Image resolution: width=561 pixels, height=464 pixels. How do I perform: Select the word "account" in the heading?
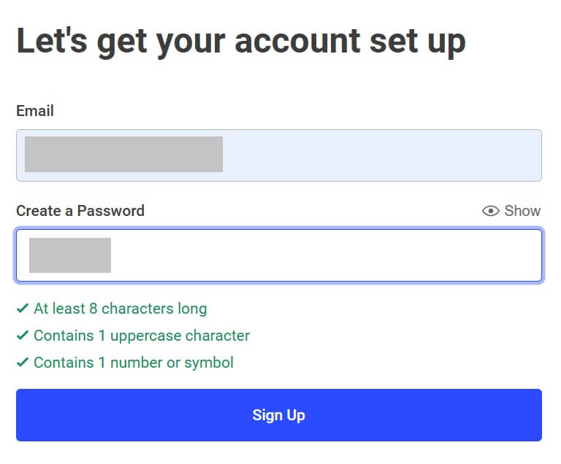[297, 42]
